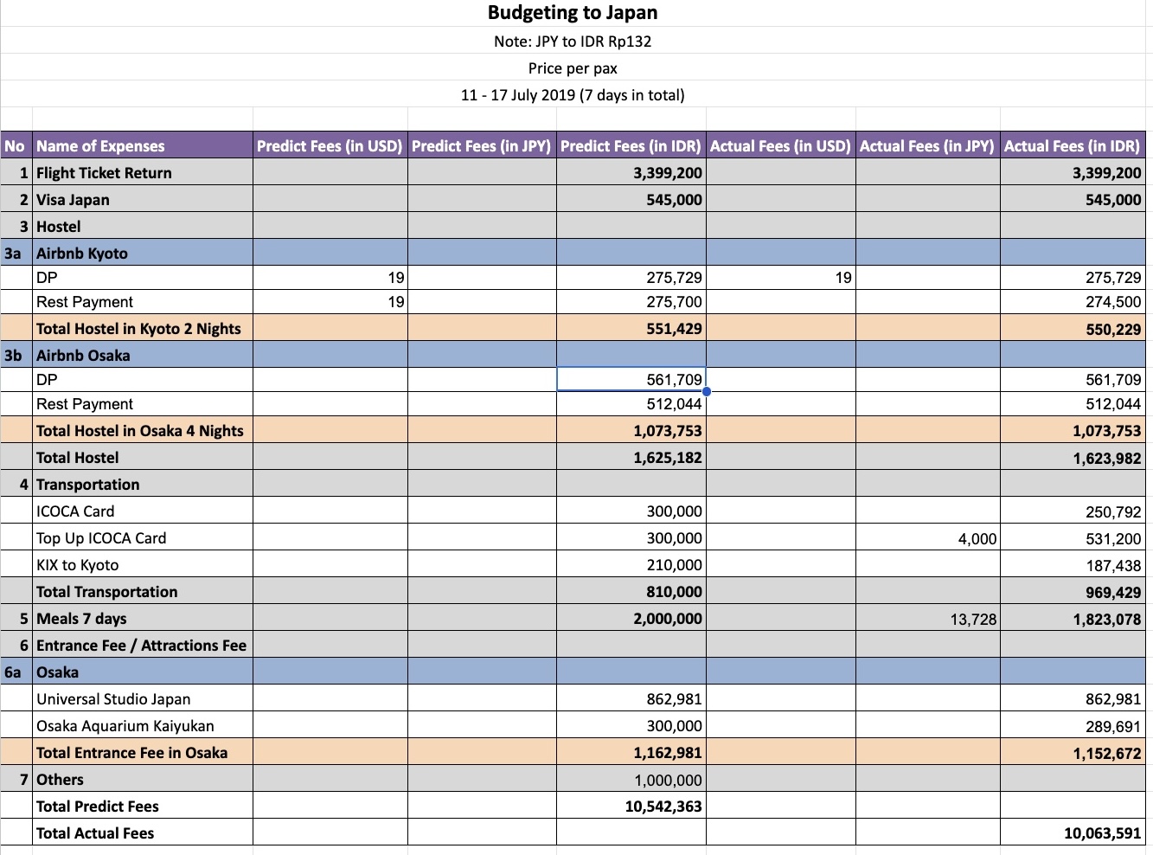
Task: Click the "Visa Japan" expense cell
Action: tap(143, 200)
